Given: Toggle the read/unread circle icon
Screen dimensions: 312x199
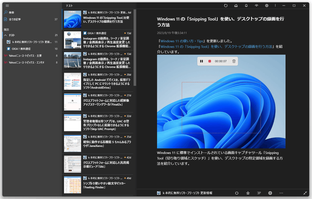Looking at the screenshot, I should [237, 193].
